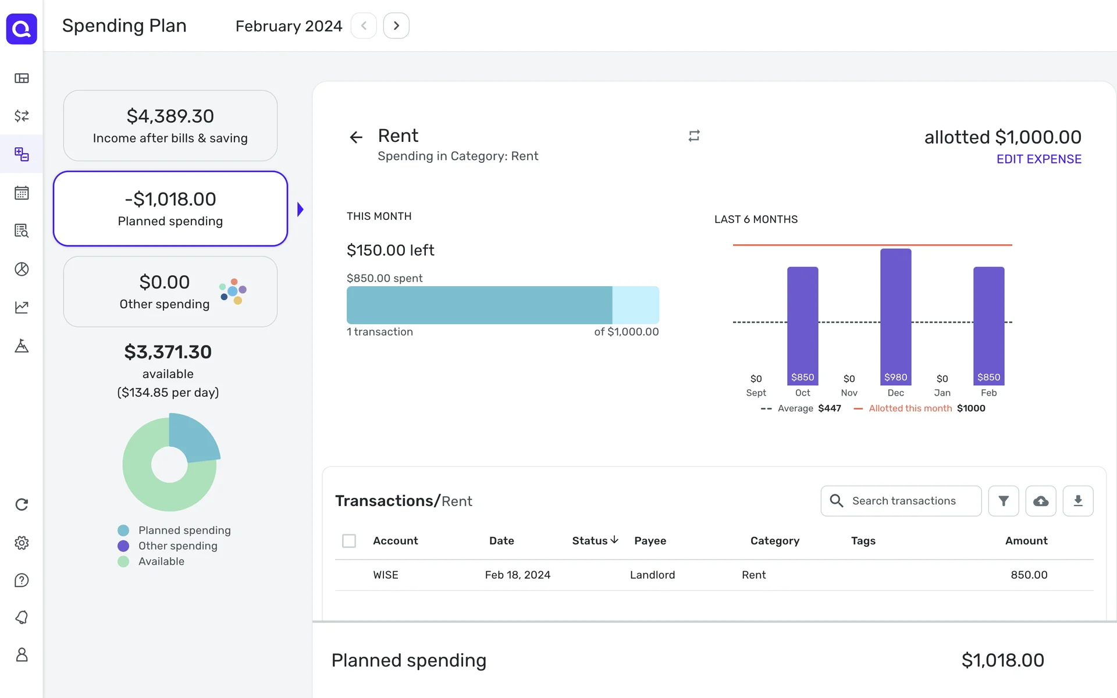Open the settings gear in sidebar

pyautogui.click(x=22, y=543)
